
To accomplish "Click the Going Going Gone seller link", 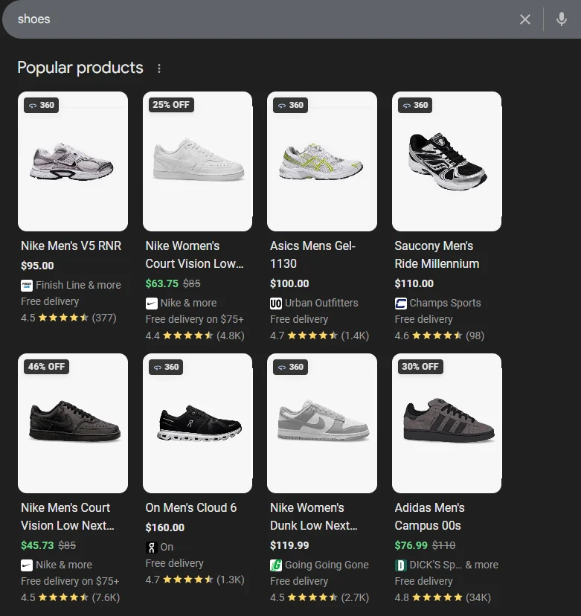I will point(327,565).
